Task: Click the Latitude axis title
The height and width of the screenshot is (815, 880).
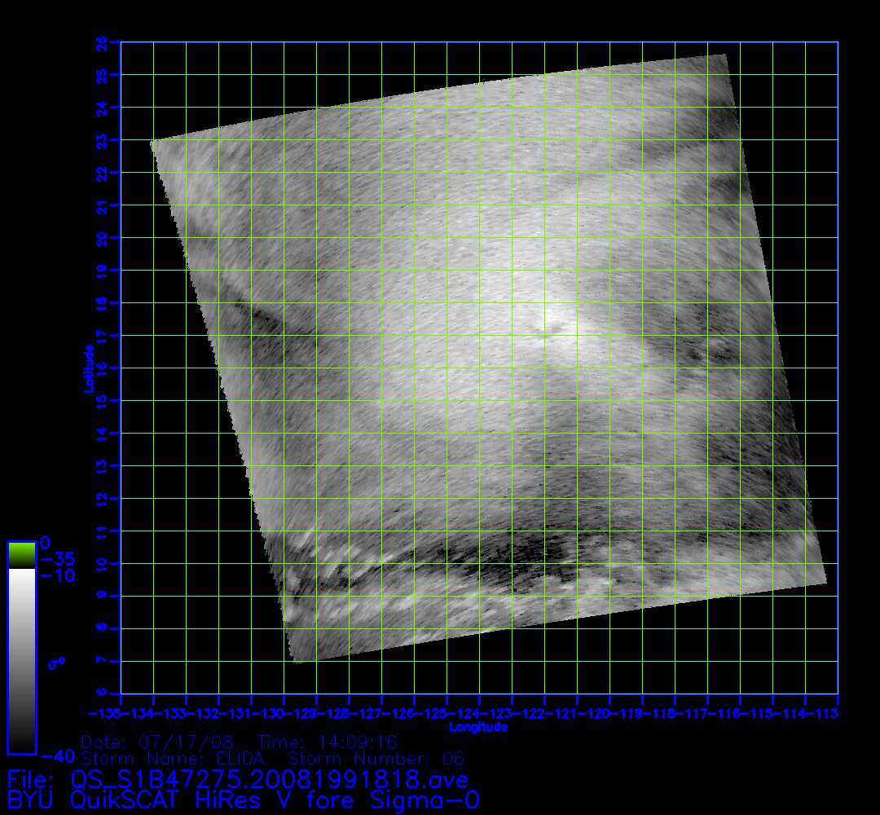Action: pos(86,368)
